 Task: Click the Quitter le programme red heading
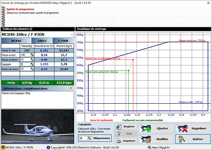click(x=20, y=9)
